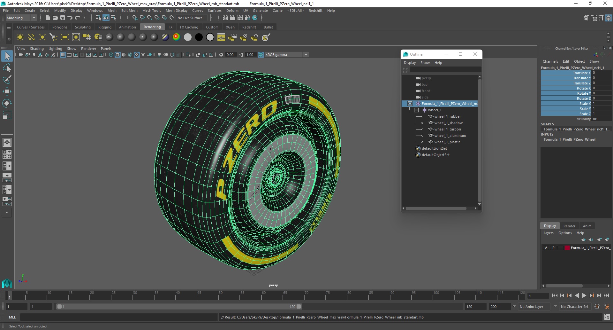
Task: Open Render Settings icon
Action: [x=247, y=18]
